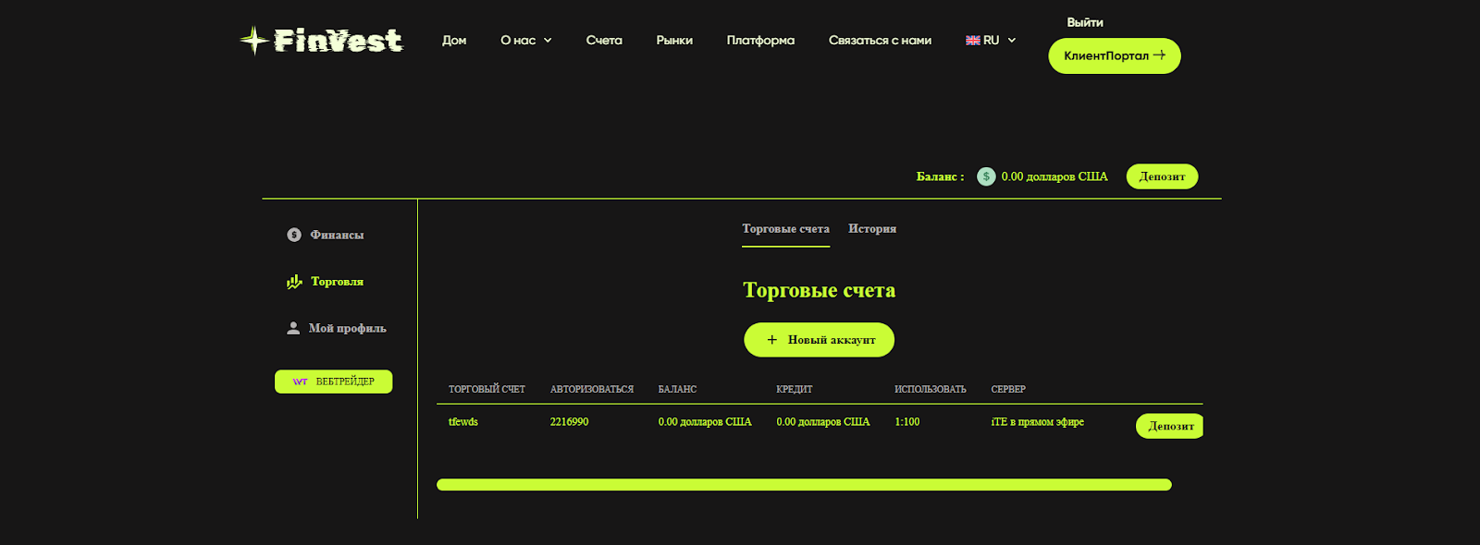
Task: Click the 1:100 leverage value
Action: tap(907, 421)
